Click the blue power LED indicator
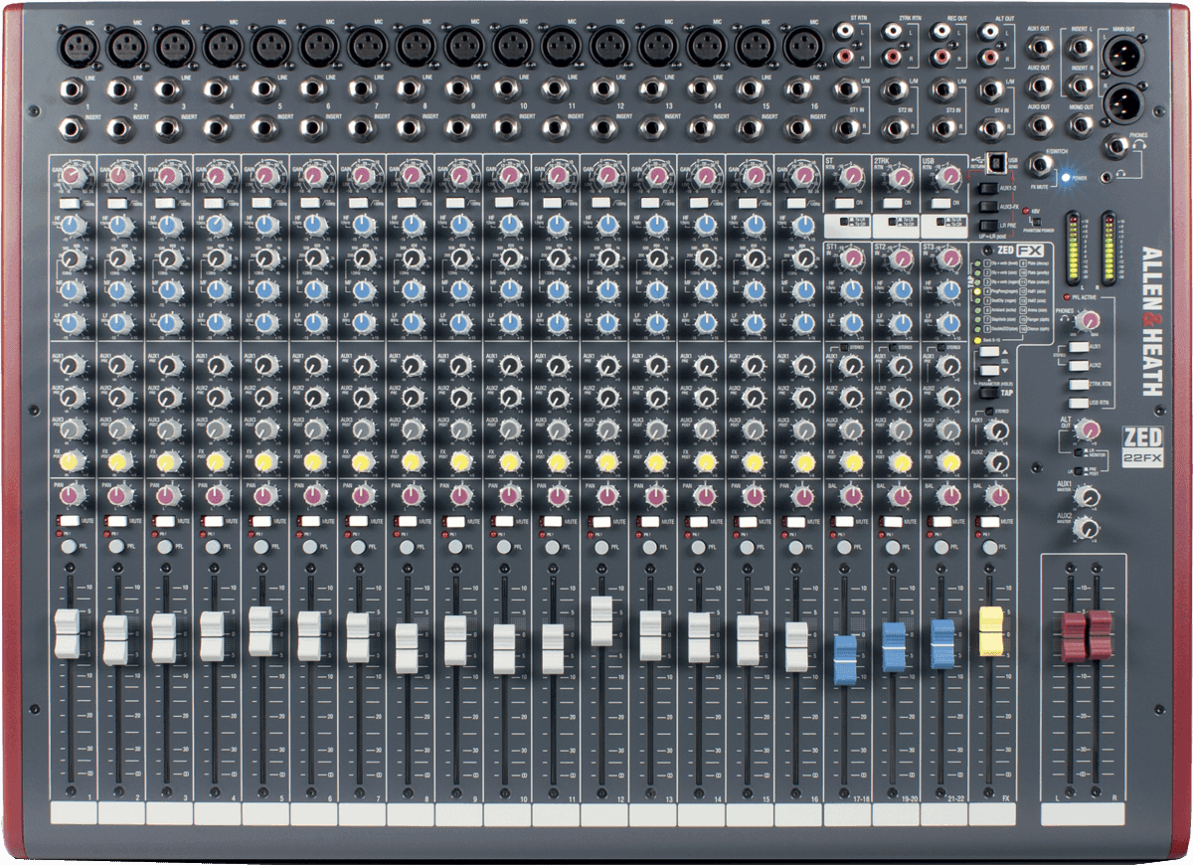1193x865 pixels. (1066, 177)
